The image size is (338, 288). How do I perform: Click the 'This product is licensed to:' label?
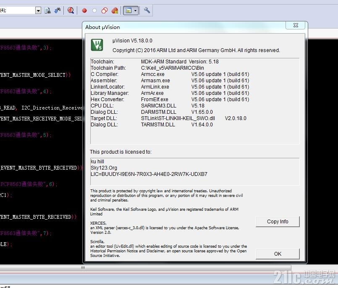tap(121, 152)
